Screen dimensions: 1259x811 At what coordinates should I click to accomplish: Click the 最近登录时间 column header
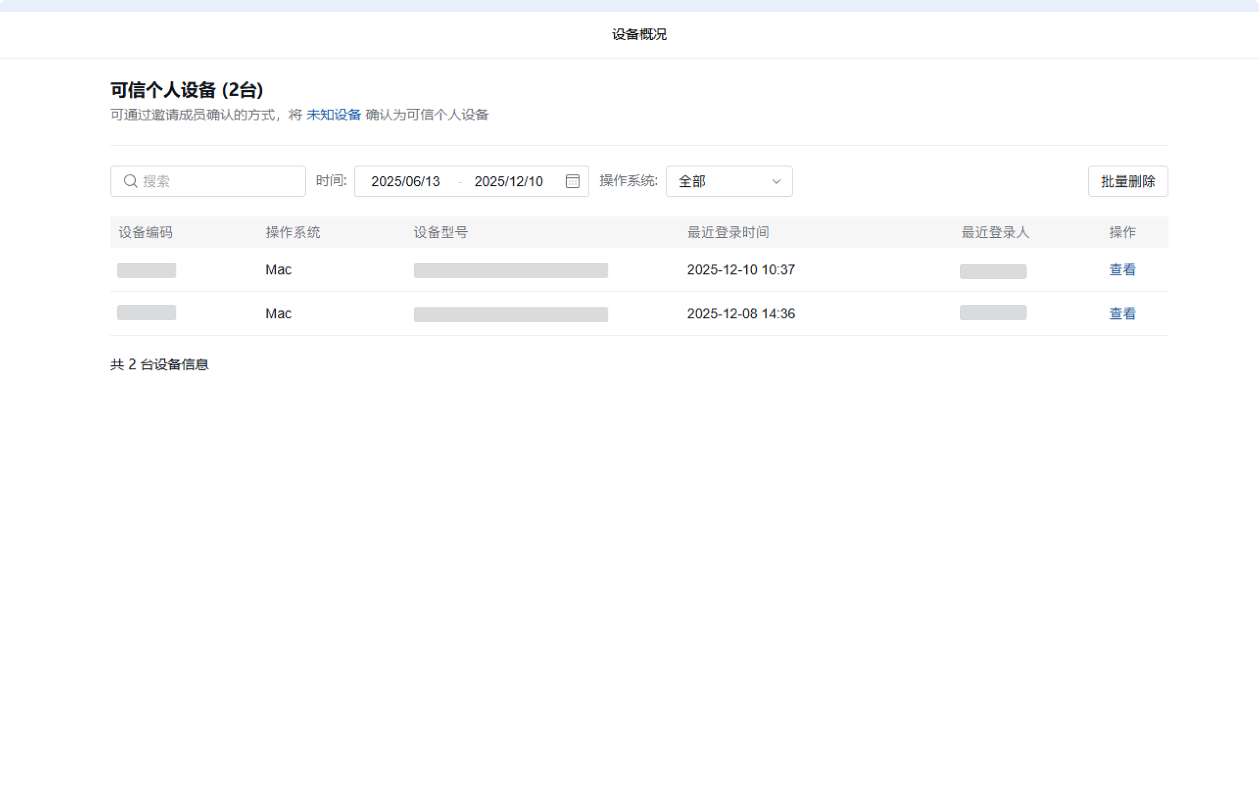(728, 232)
